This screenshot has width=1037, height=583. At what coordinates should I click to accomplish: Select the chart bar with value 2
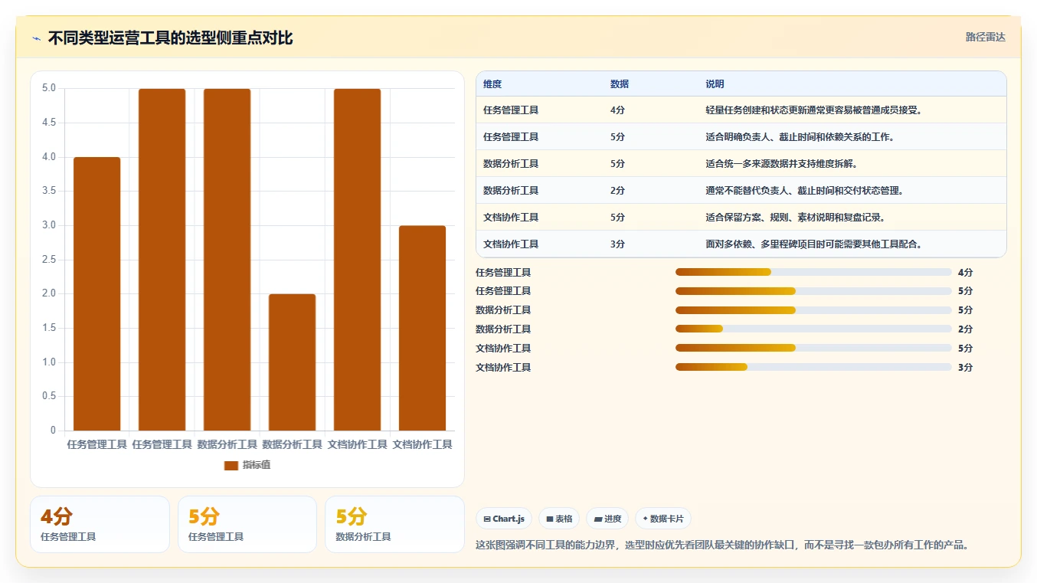point(292,362)
